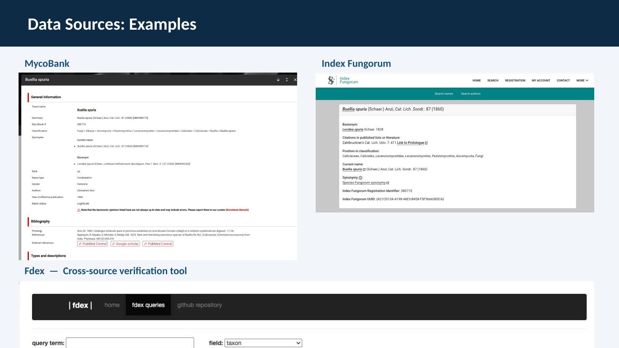Click the expand icon on the Buellia spuria window
The width and height of the screenshot is (619, 348).
tap(286, 80)
